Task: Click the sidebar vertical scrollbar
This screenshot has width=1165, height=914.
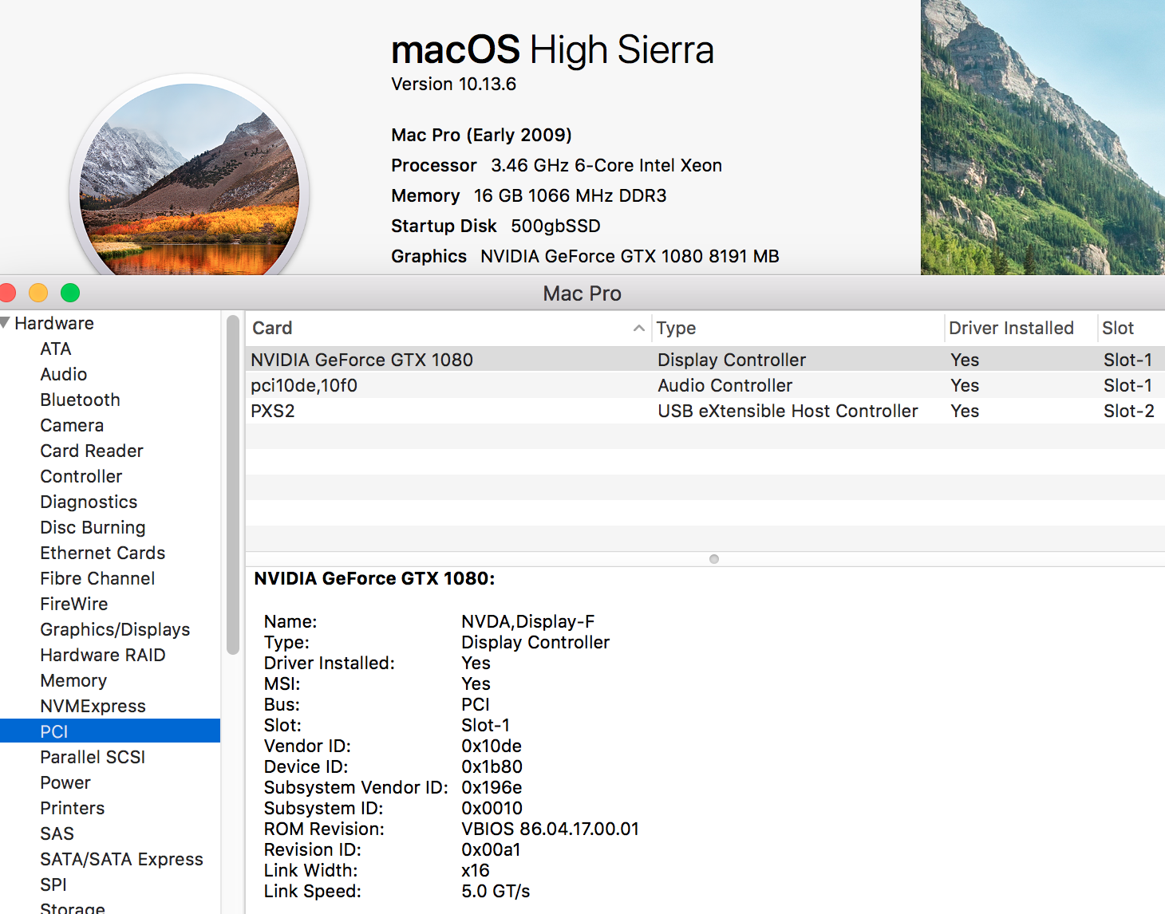Action: 233,484
